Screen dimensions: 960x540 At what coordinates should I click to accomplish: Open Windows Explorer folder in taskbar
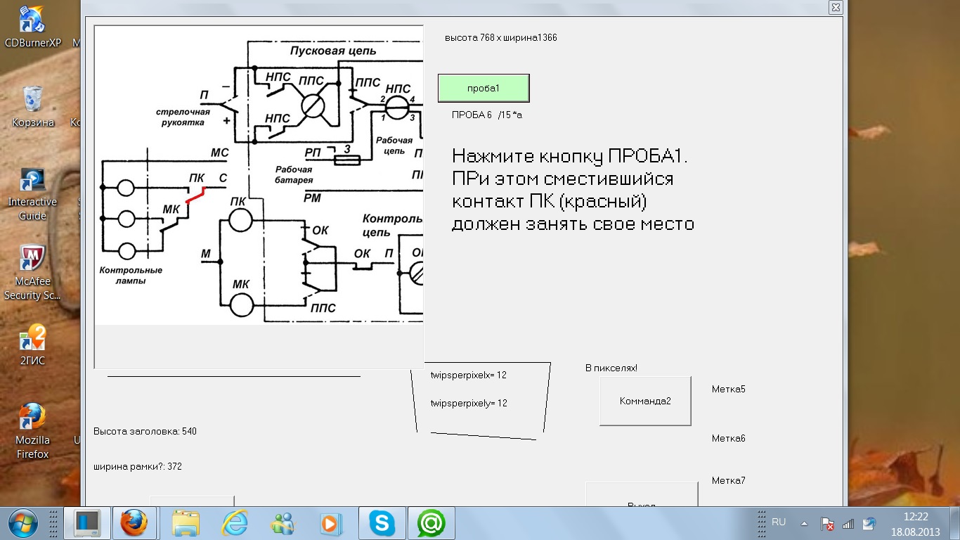pyautogui.click(x=186, y=523)
